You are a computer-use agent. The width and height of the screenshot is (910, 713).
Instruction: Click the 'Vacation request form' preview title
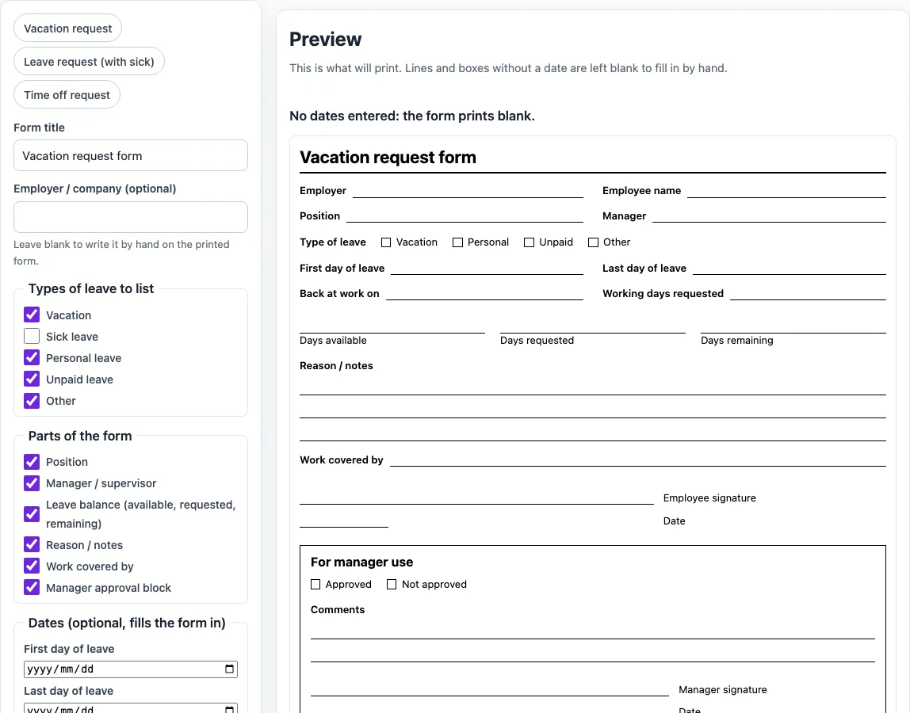pos(388,157)
